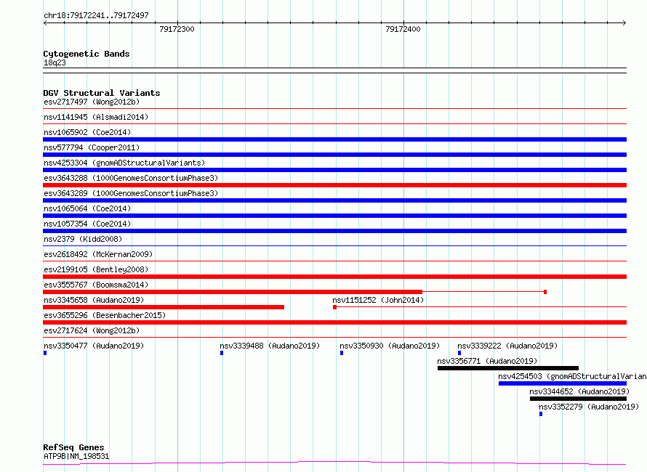Click the 79172300 ruler position label
The image size is (647, 472).
tap(177, 29)
